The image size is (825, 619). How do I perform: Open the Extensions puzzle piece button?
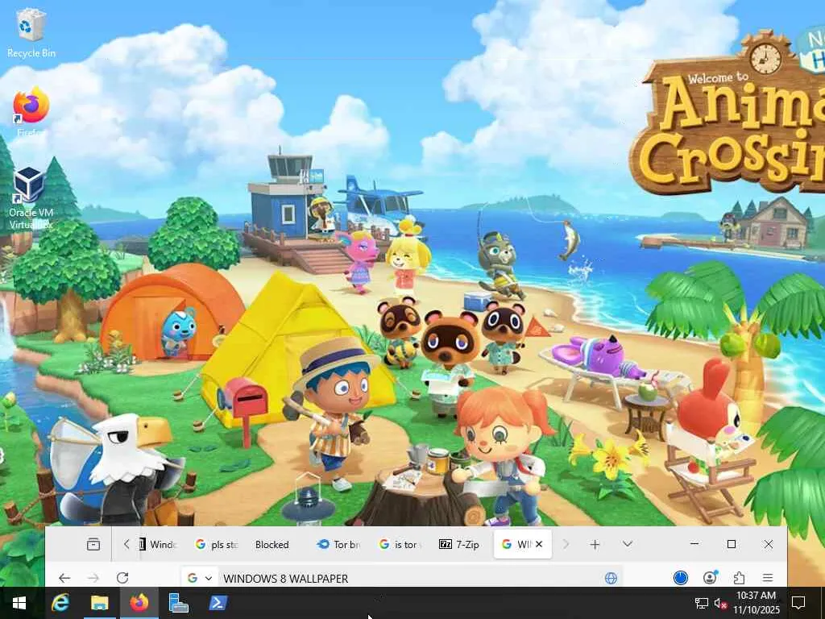click(x=739, y=578)
